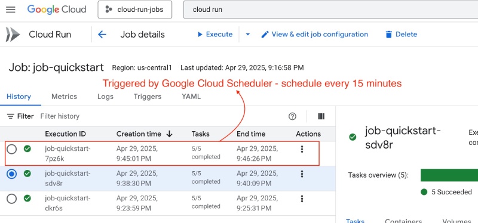Sort by the Execution ID column header
The image size is (478, 223).
tap(65, 134)
